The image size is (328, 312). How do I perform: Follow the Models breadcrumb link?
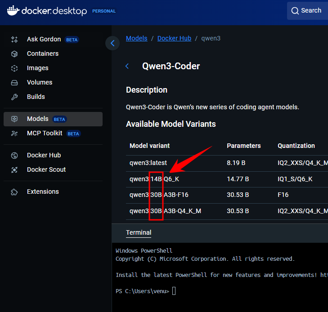point(137,39)
